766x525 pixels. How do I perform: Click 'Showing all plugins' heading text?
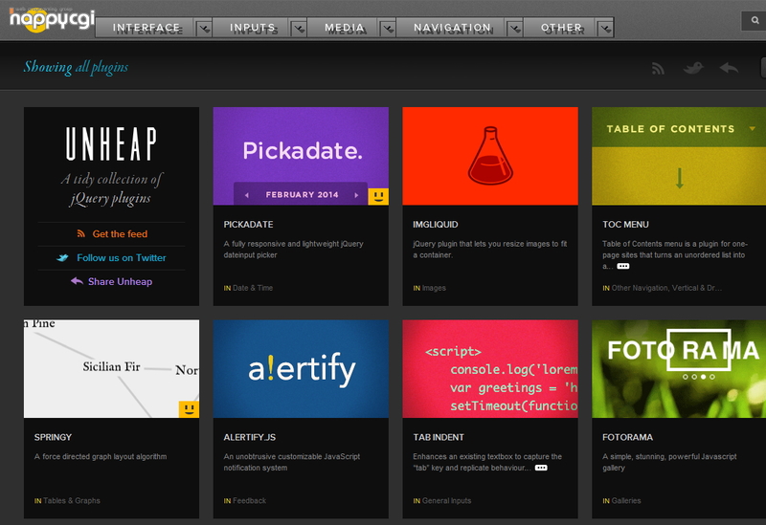click(77, 67)
